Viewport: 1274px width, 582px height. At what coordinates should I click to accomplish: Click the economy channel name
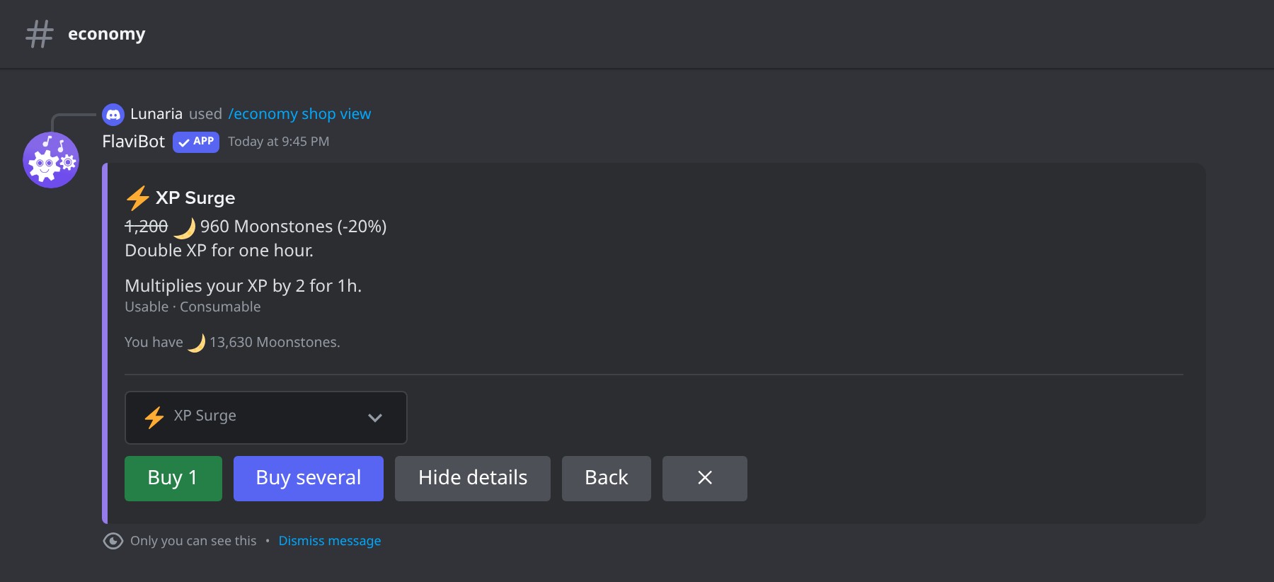[107, 34]
